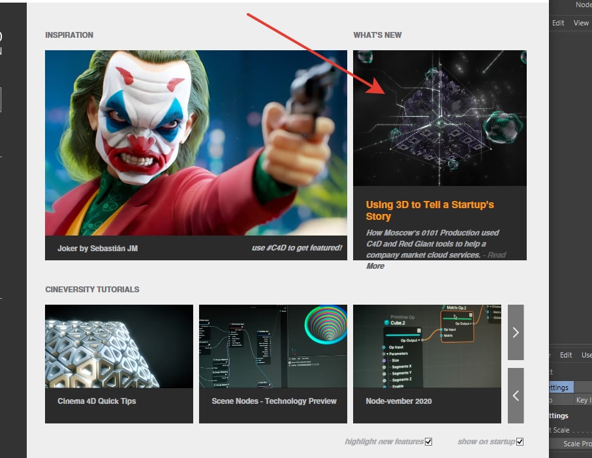Toggle the highlight new features checkbox

coord(429,442)
